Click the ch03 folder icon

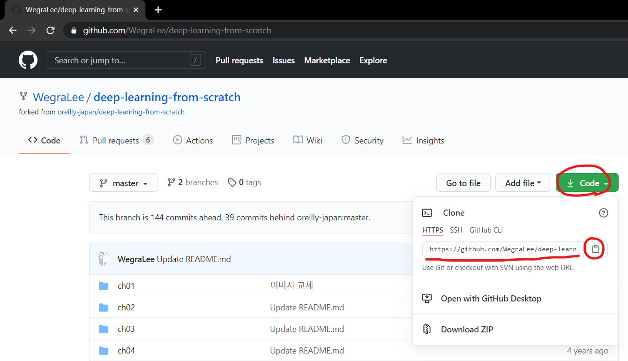pyautogui.click(x=104, y=329)
